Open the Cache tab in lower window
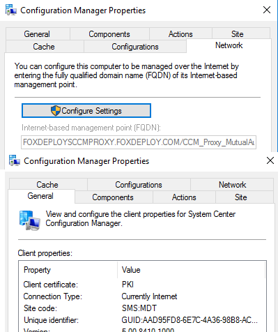This screenshot has width=278, height=332. (x=47, y=185)
